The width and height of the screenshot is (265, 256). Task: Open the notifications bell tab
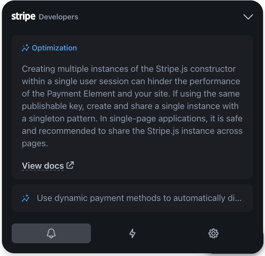[51, 233]
